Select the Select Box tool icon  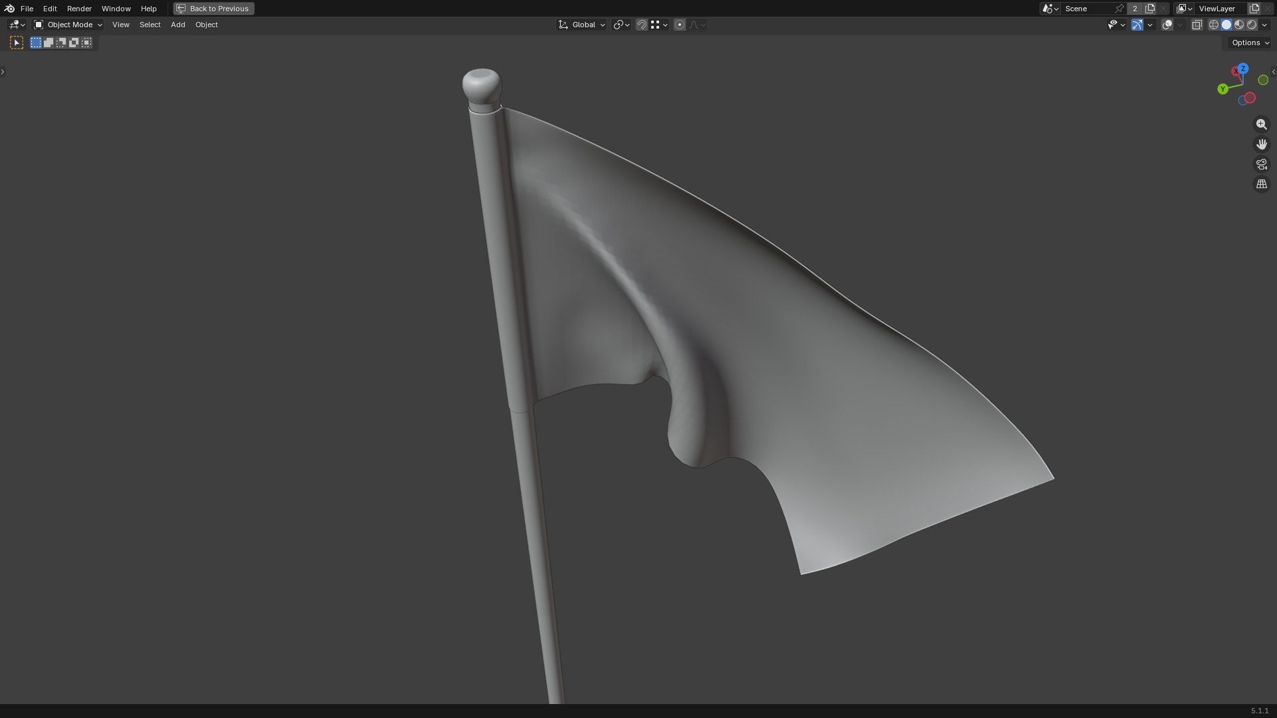tap(17, 43)
